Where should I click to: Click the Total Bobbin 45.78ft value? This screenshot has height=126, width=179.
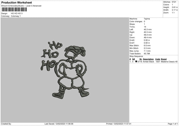147,53
